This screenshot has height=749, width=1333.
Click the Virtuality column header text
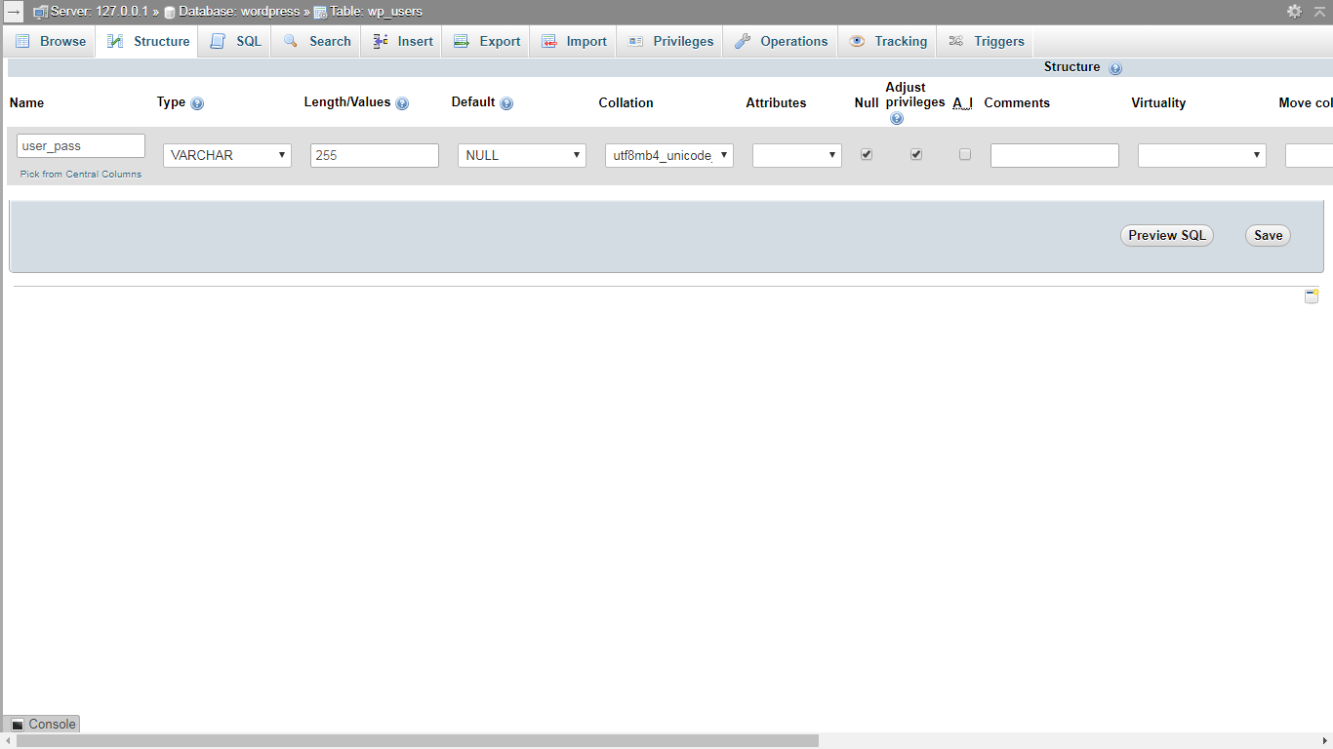[x=1158, y=103]
